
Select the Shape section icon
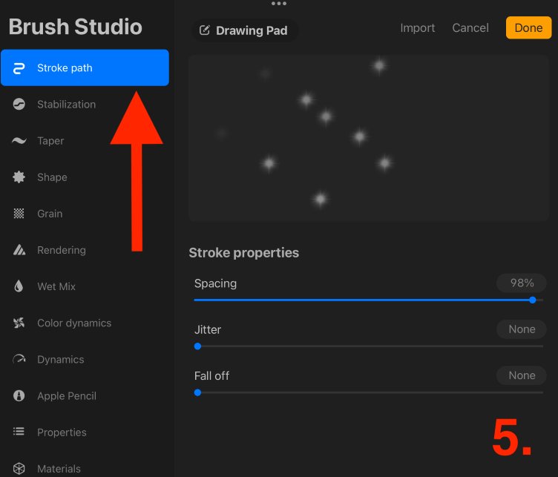(19, 177)
